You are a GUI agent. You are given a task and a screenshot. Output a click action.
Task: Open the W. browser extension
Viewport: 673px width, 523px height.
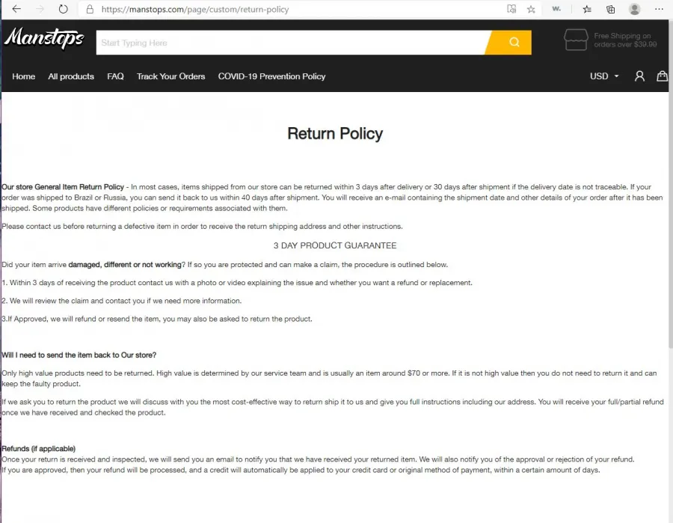tap(556, 9)
